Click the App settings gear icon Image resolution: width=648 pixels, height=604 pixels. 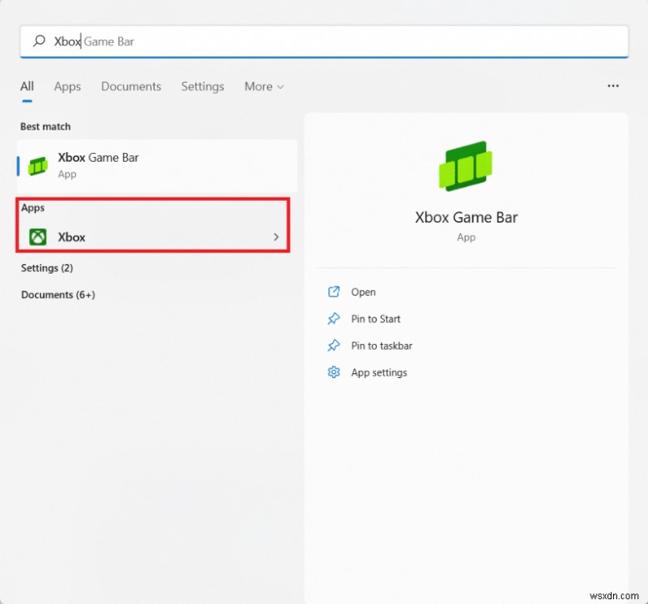[x=334, y=372]
